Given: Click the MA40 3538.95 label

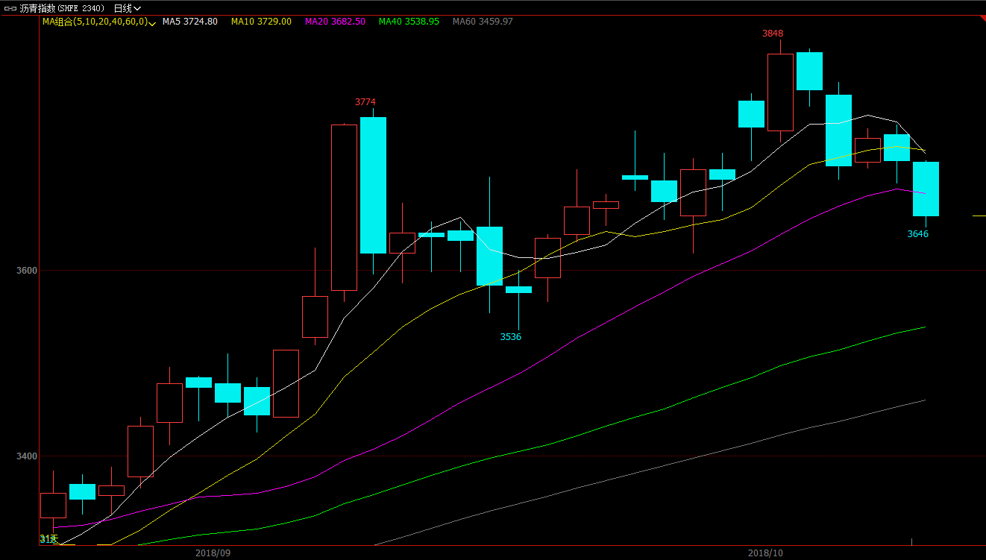Looking at the screenshot, I should pyautogui.click(x=409, y=22).
